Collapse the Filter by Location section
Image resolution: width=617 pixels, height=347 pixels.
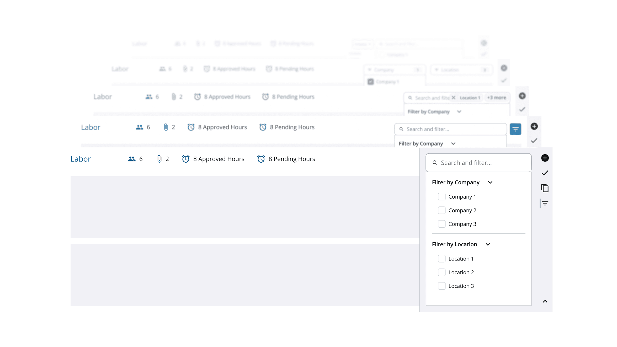click(x=488, y=244)
